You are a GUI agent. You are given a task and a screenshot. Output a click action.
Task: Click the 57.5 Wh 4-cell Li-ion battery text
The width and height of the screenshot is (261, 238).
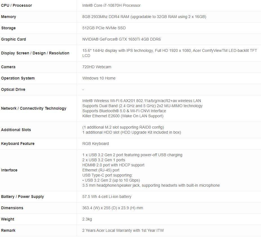tap(107, 197)
